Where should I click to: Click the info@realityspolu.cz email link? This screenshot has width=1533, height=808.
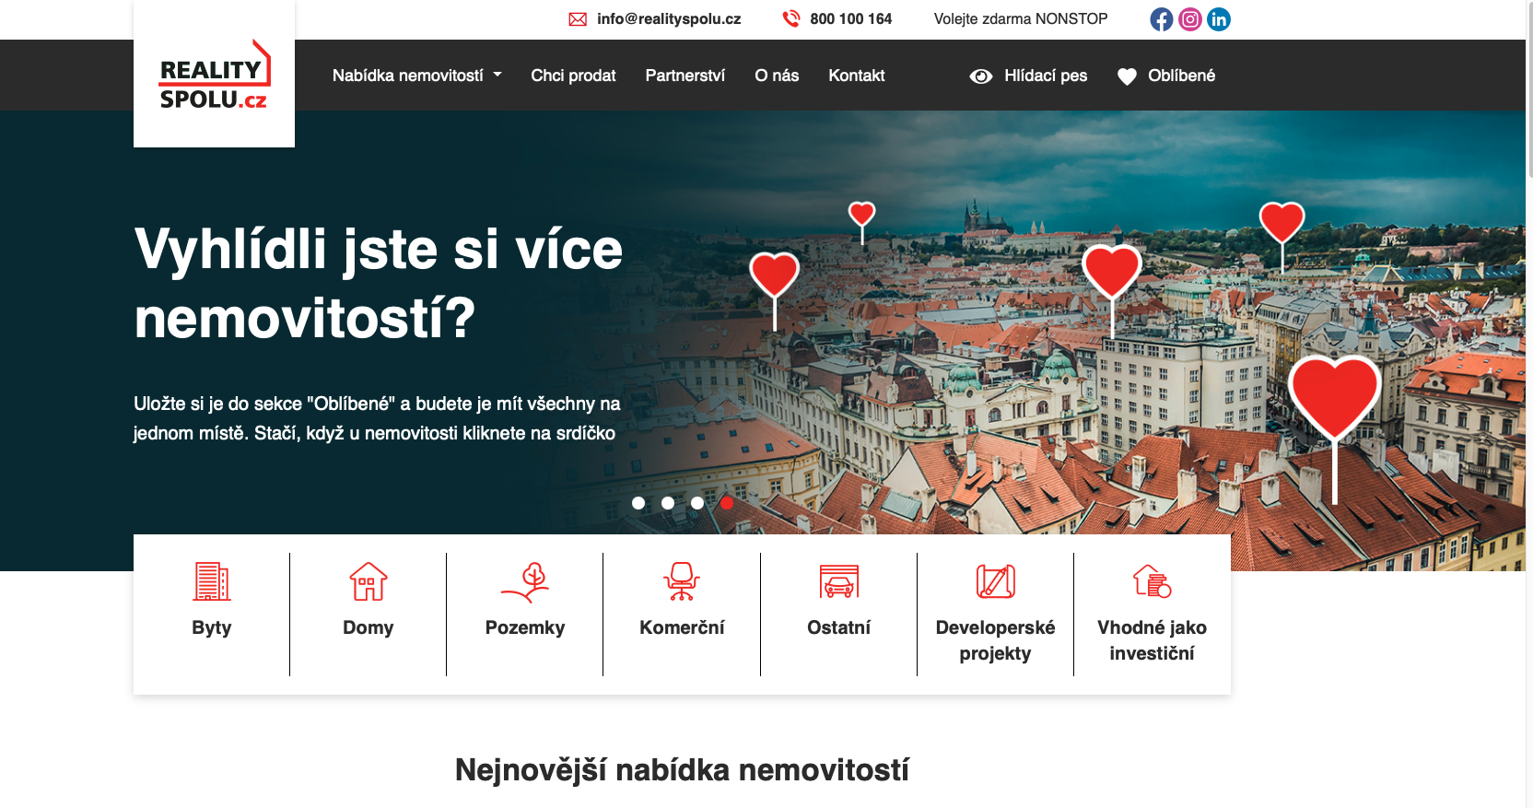[x=668, y=19]
